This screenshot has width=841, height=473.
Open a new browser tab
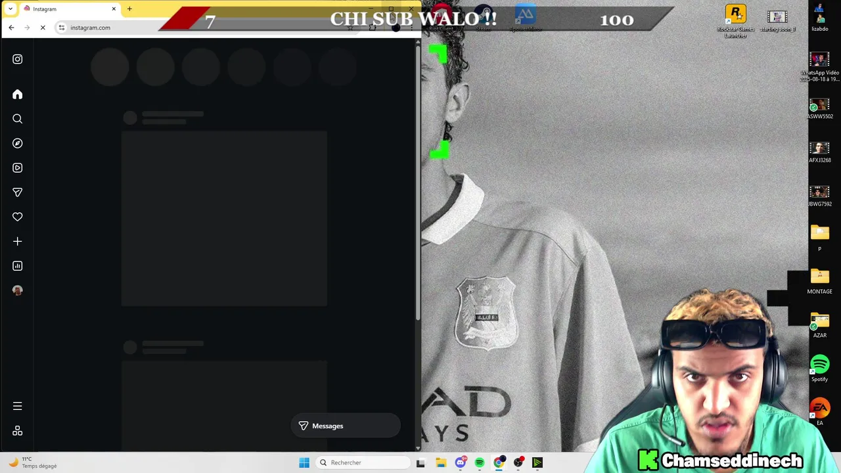129,9
